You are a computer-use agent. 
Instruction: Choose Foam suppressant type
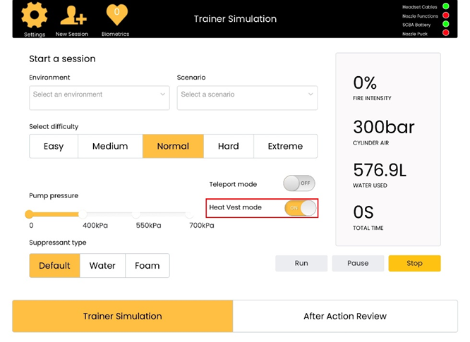point(147,266)
